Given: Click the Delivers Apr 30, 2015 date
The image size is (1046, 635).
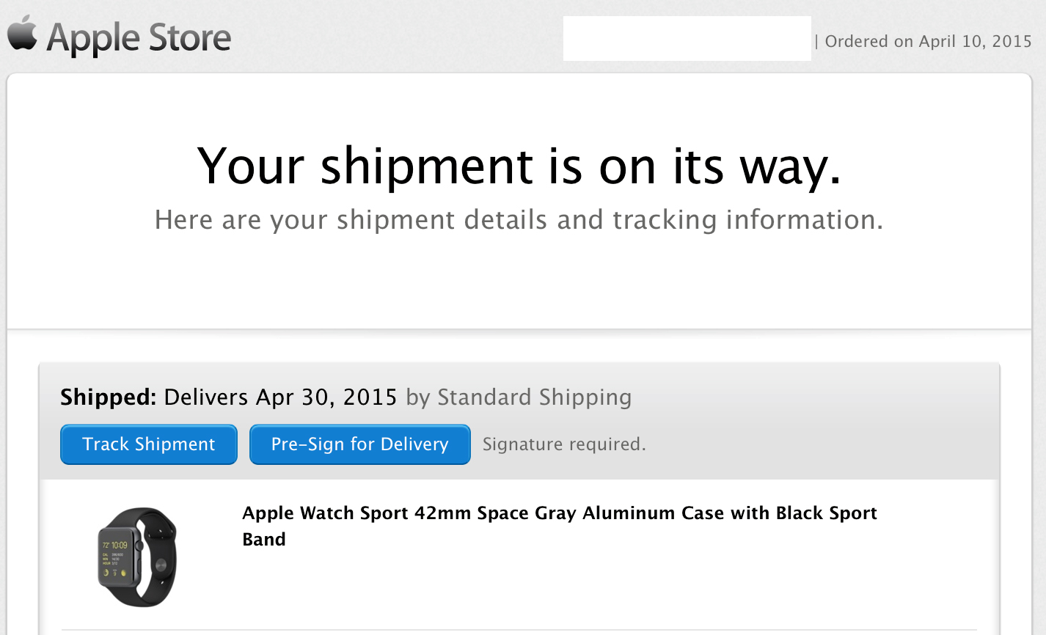Looking at the screenshot, I should tap(280, 397).
